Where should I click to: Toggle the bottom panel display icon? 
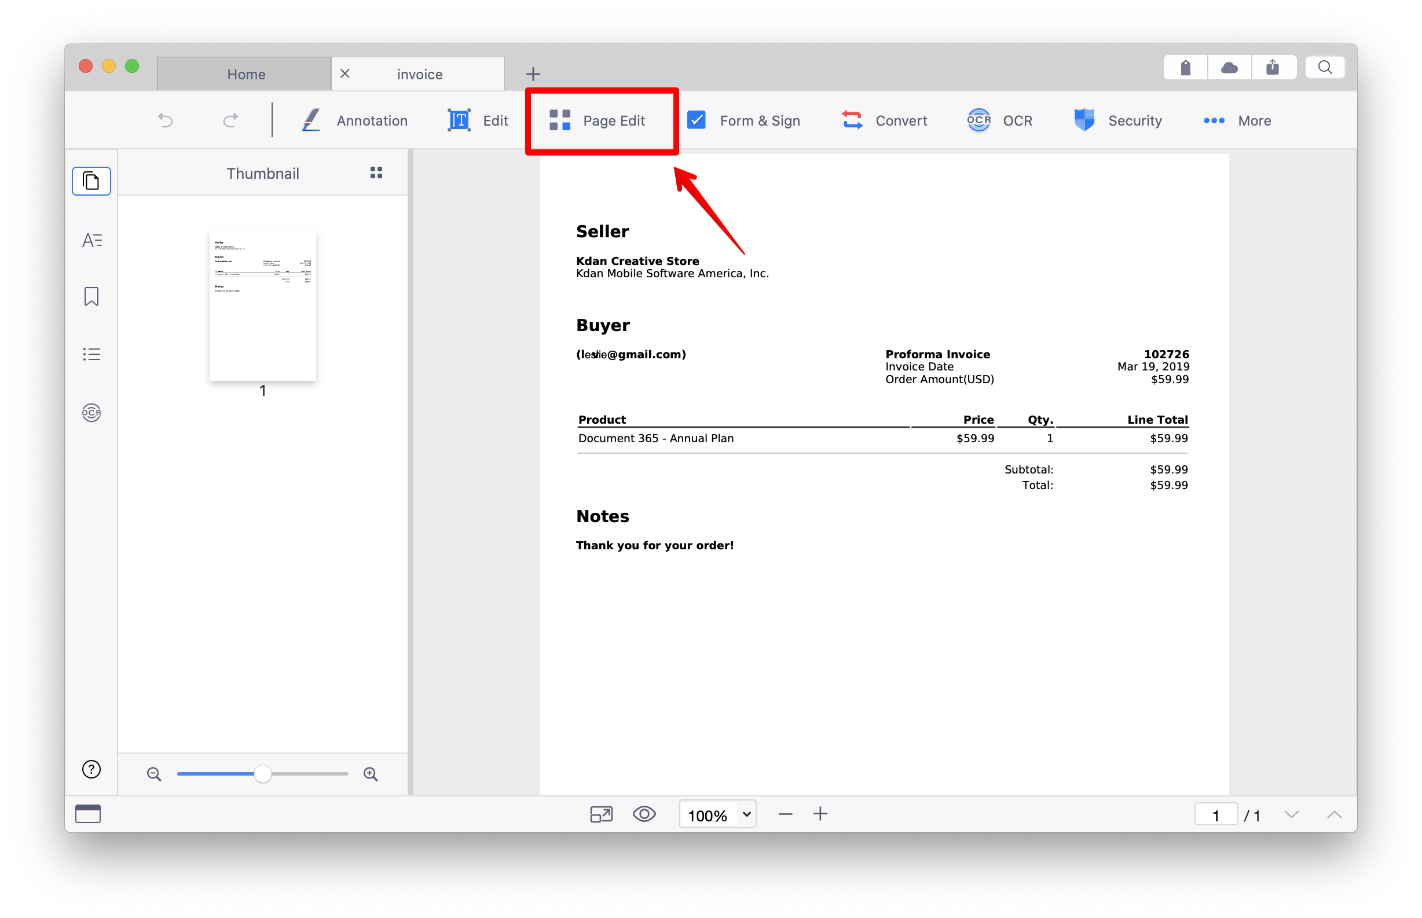click(87, 814)
